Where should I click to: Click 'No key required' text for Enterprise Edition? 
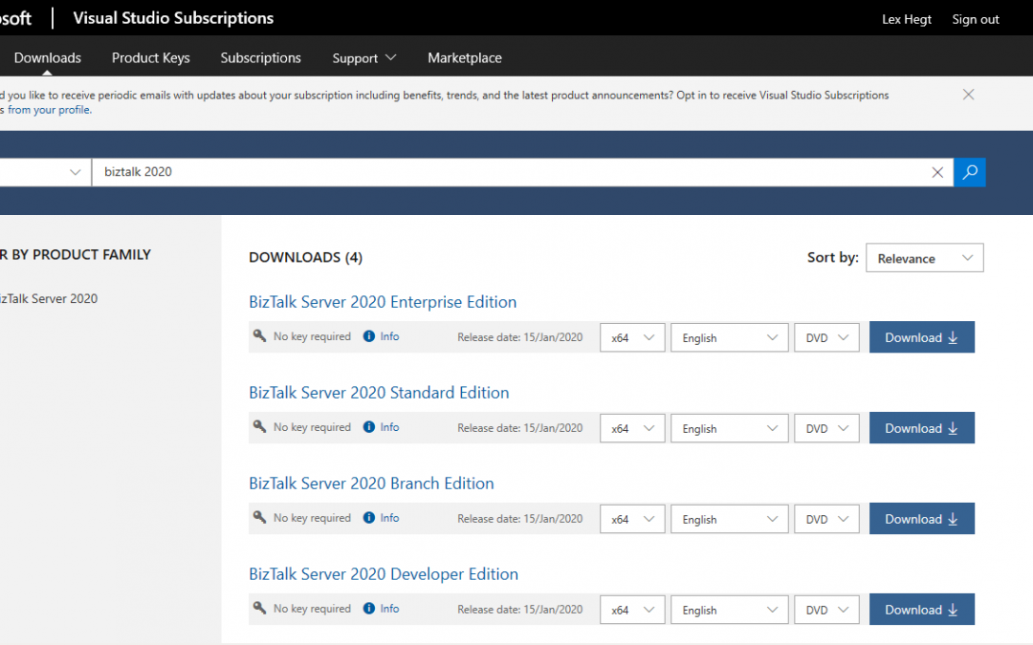(x=312, y=336)
